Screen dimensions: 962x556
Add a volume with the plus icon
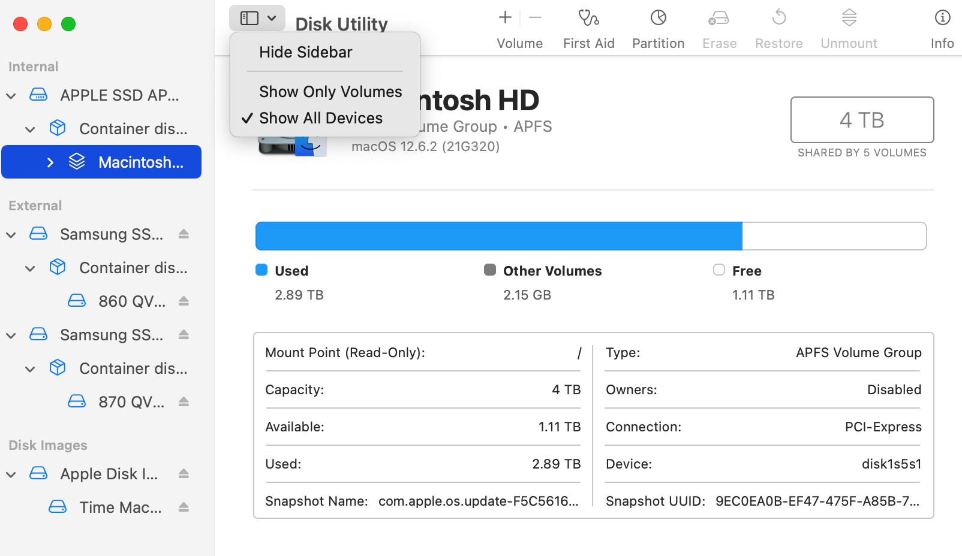pyautogui.click(x=505, y=18)
